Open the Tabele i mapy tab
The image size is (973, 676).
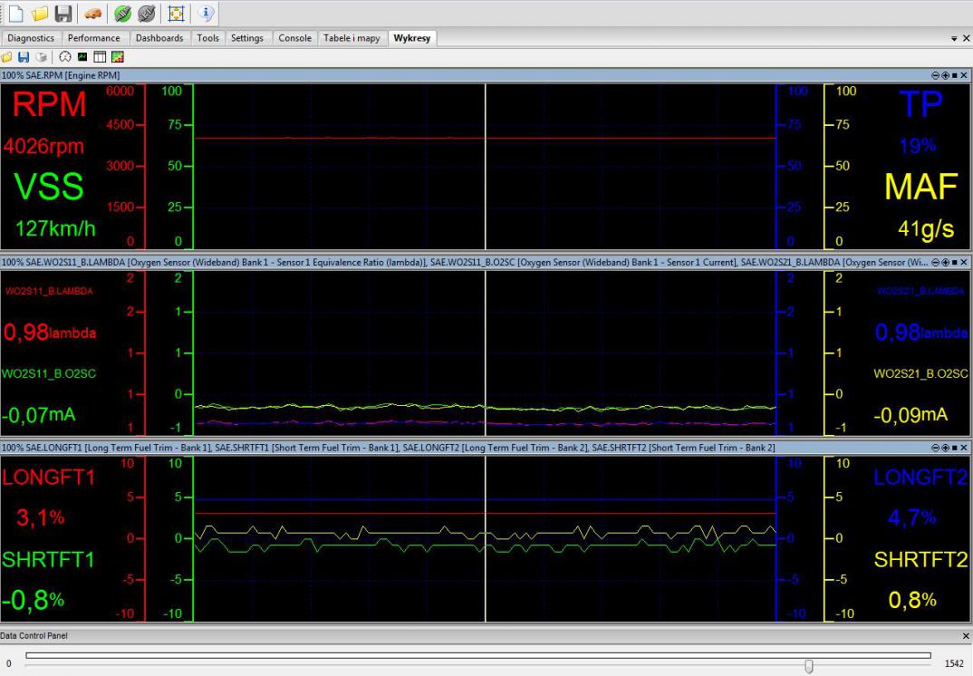352,38
